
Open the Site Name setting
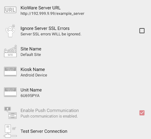click(x=75, y=51)
